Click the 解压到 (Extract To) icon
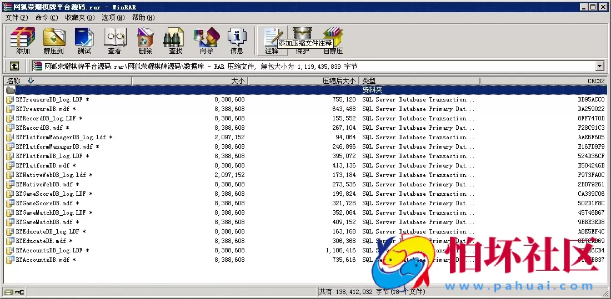611x299 pixels. tap(53, 40)
